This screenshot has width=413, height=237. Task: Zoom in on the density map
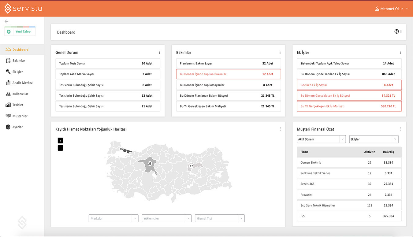[60, 141]
